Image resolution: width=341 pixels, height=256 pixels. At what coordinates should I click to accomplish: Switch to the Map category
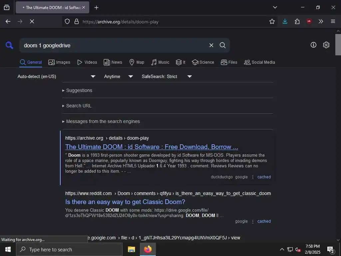pos(137,62)
